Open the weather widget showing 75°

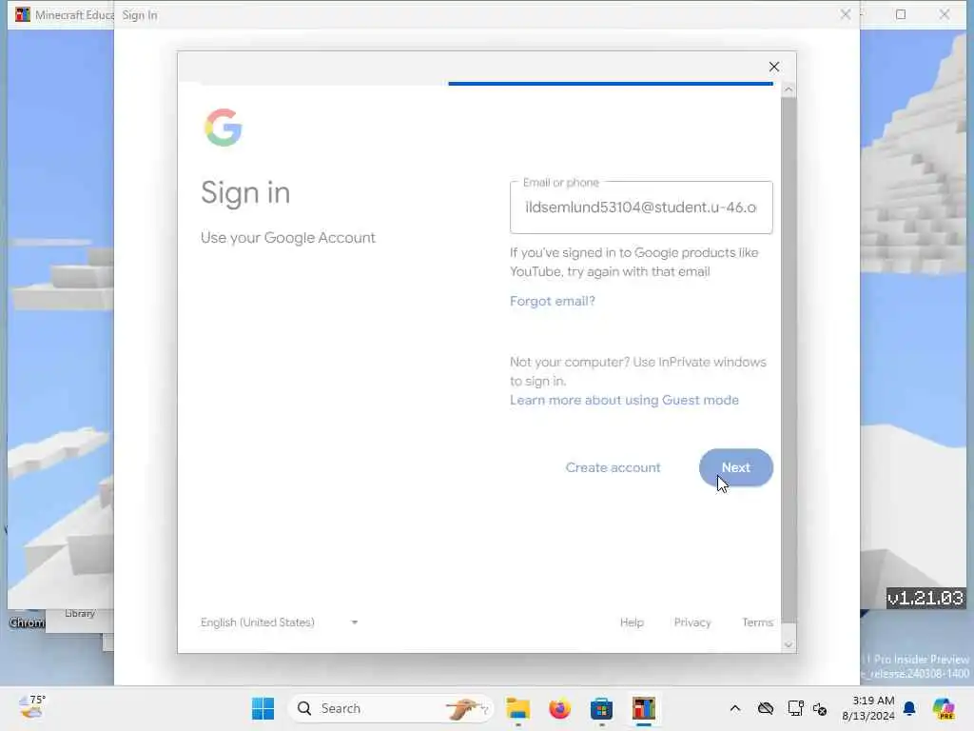(x=31, y=707)
